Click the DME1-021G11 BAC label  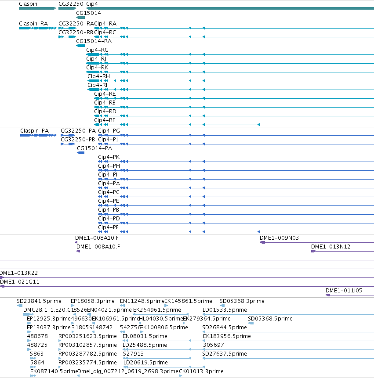(x=19, y=282)
